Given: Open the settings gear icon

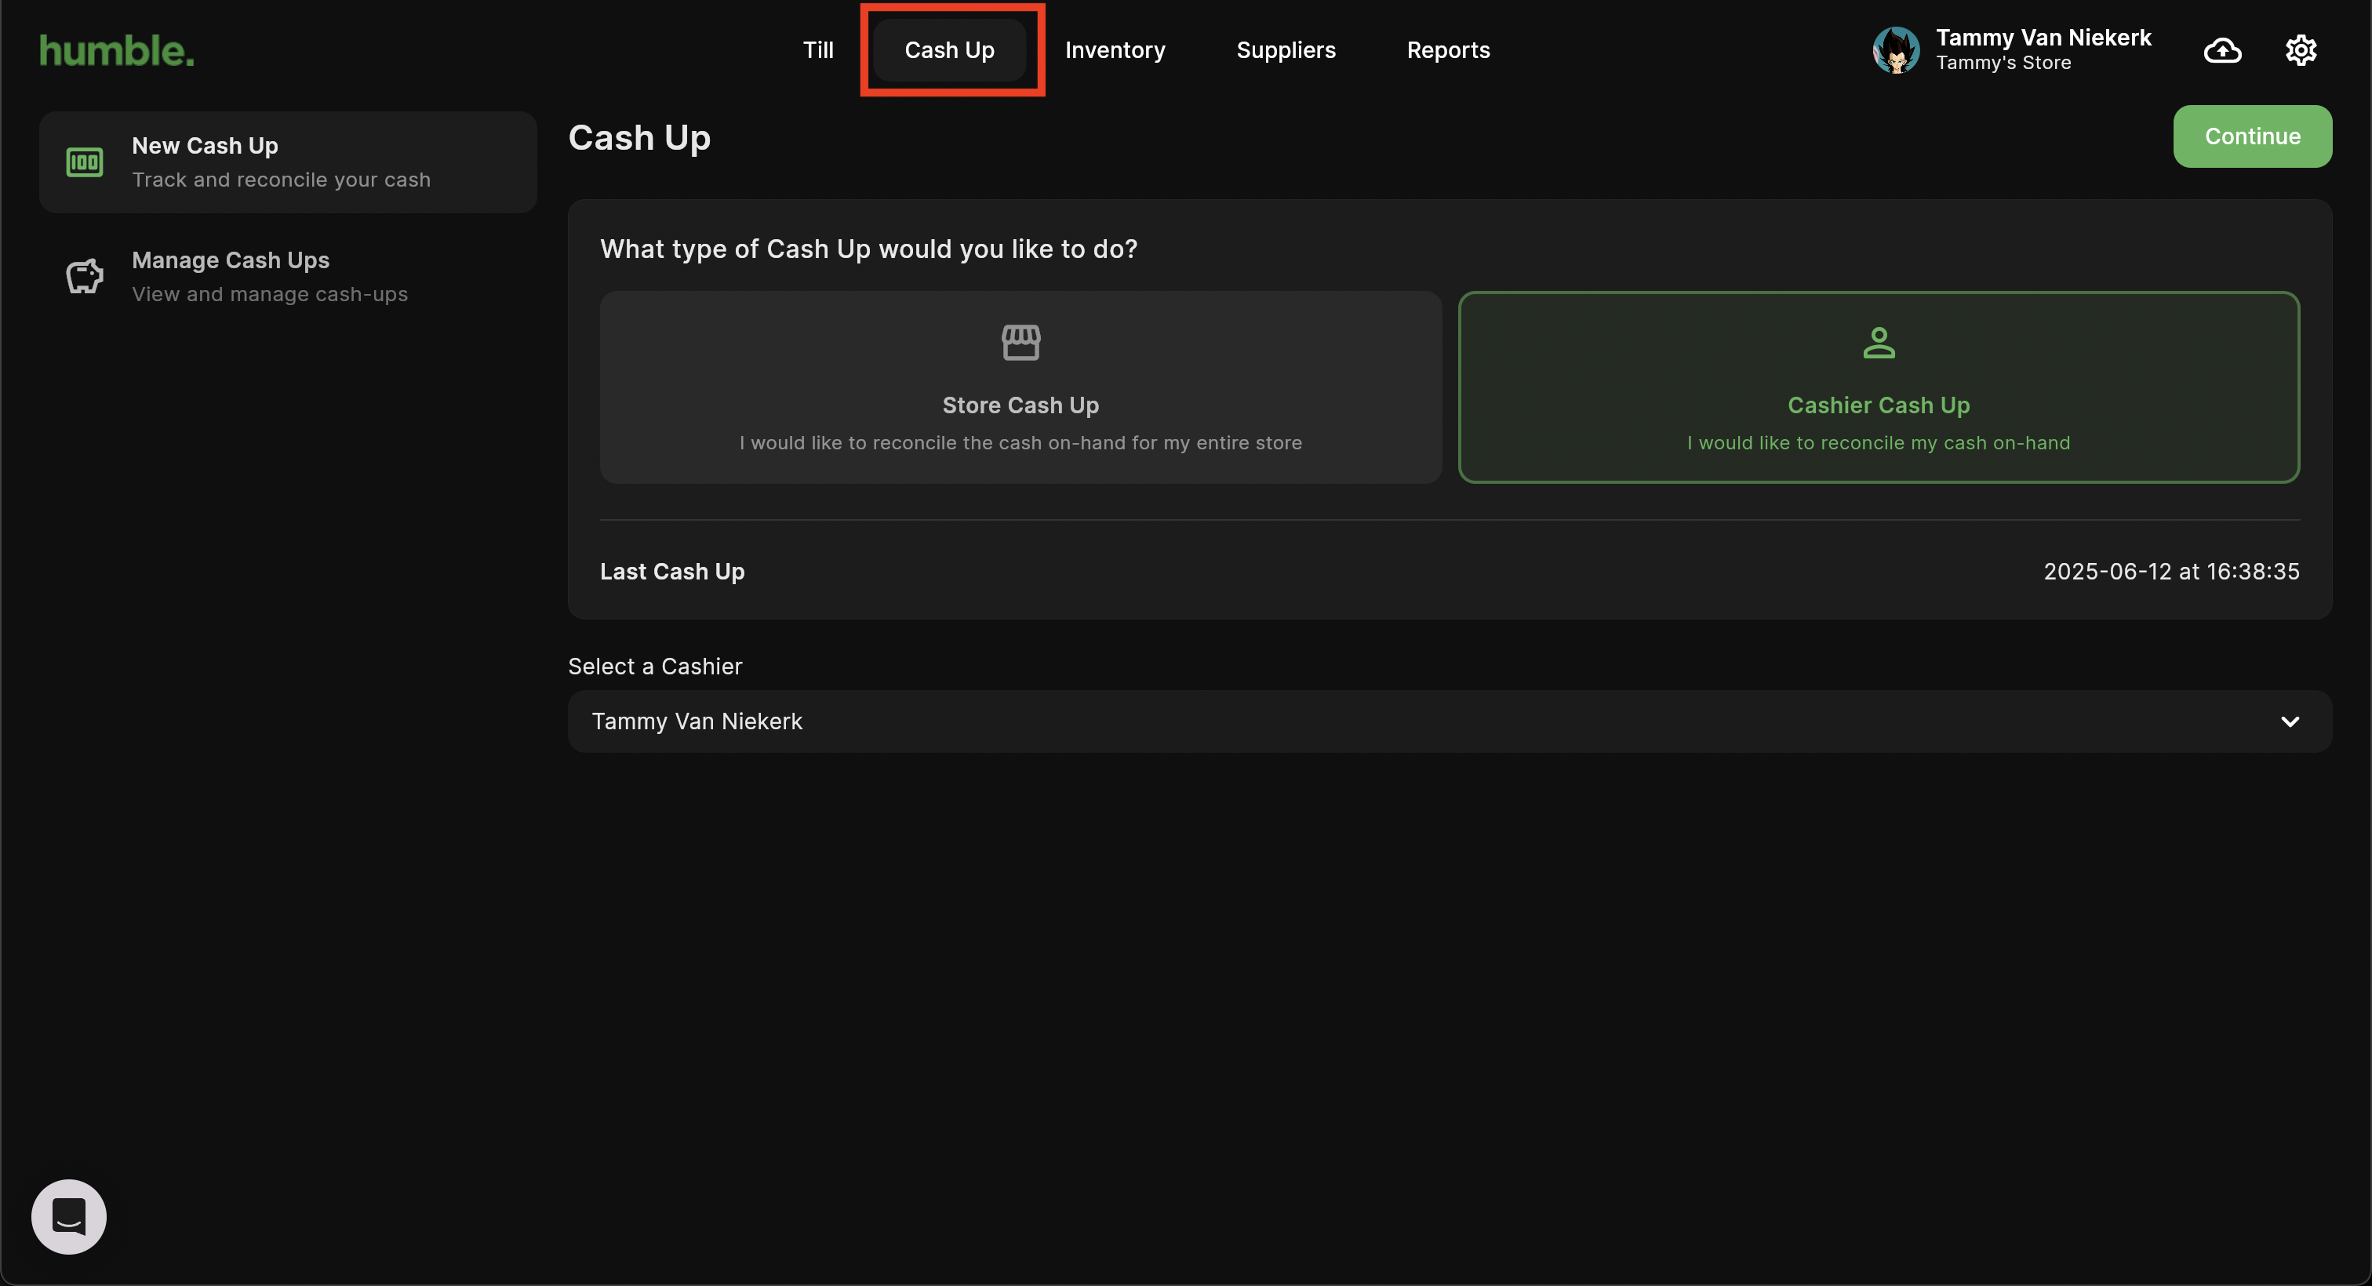Looking at the screenshot, I should click(2300, 49).
